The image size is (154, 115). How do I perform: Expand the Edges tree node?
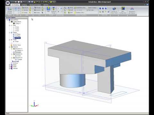click(10, 65)
